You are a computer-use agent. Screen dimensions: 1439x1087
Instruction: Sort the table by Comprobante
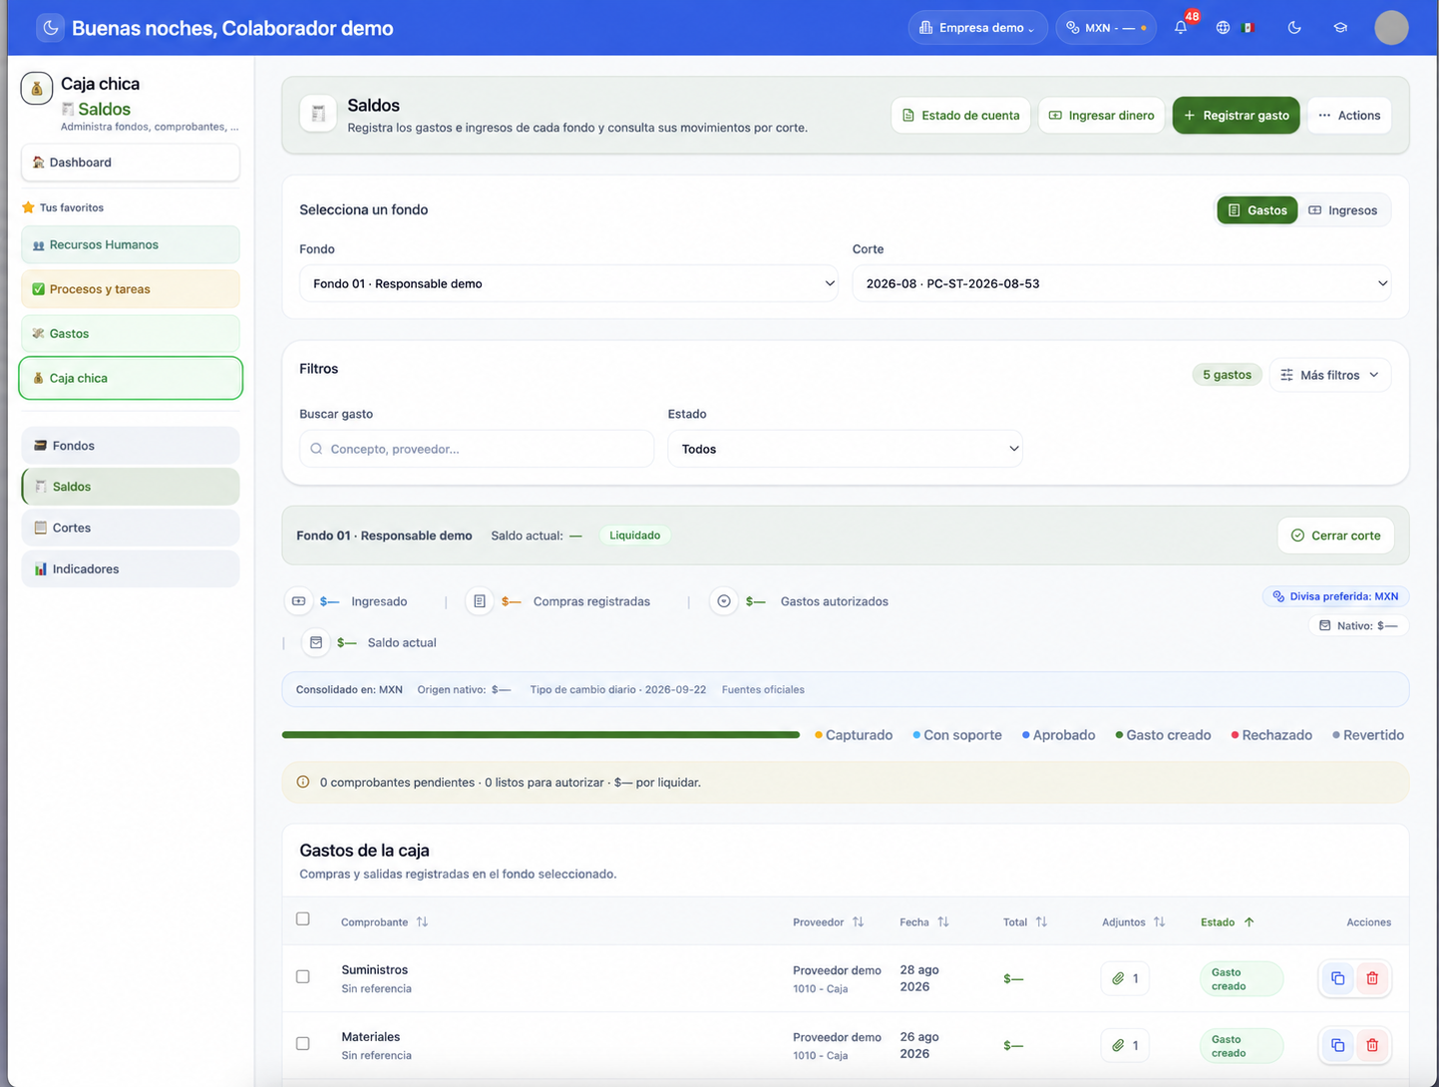point(384,922)
